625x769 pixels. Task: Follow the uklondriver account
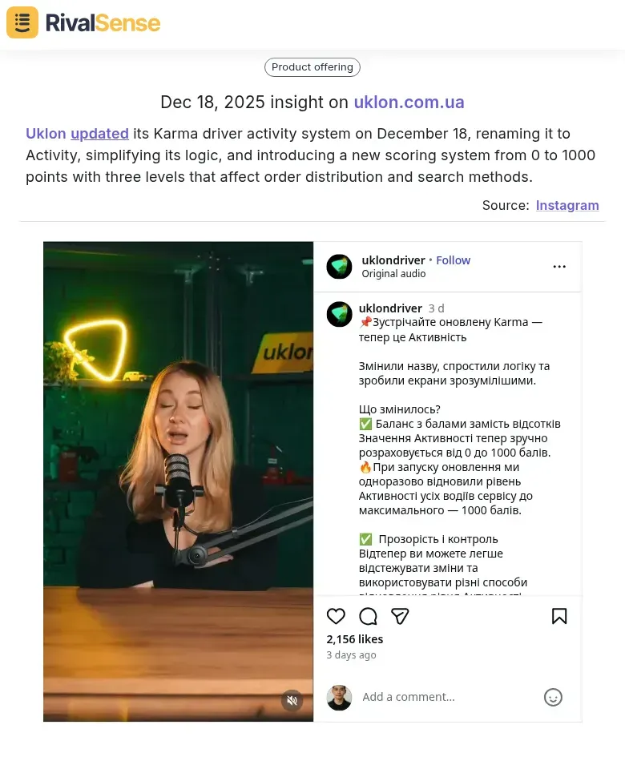(x=453, y=260)
